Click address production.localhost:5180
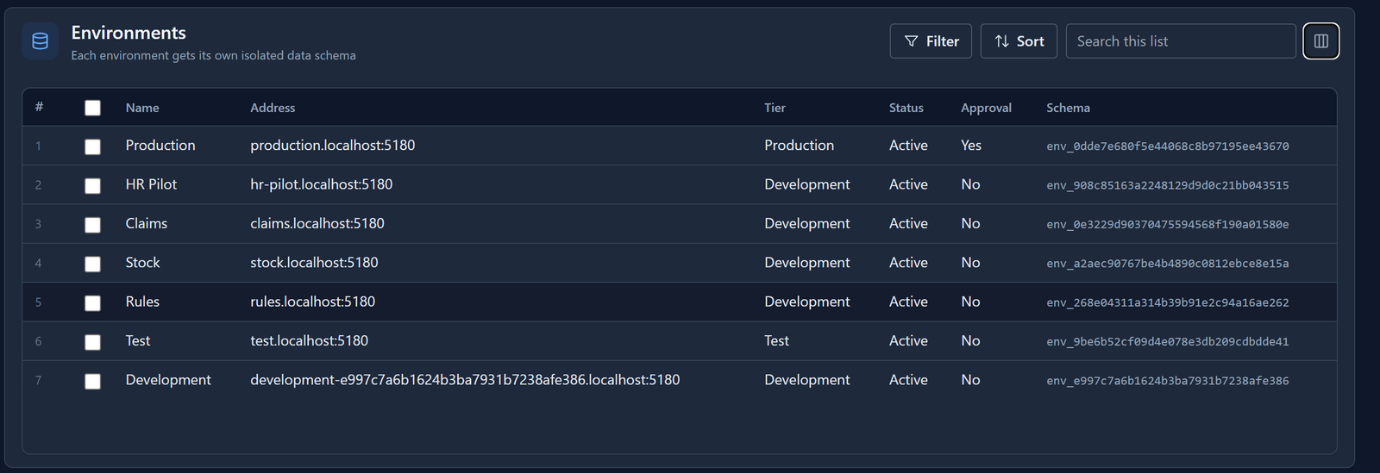This screenshot has width=1380, height=473. point(333,145)
